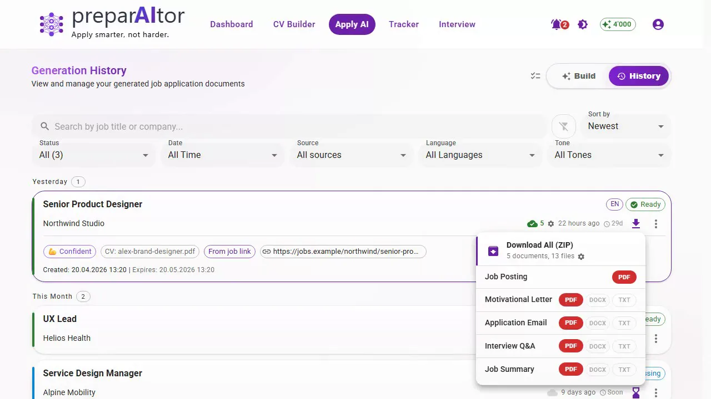Click the Alpine Mobility company name
711x399 pixels.
click(69, 392)
